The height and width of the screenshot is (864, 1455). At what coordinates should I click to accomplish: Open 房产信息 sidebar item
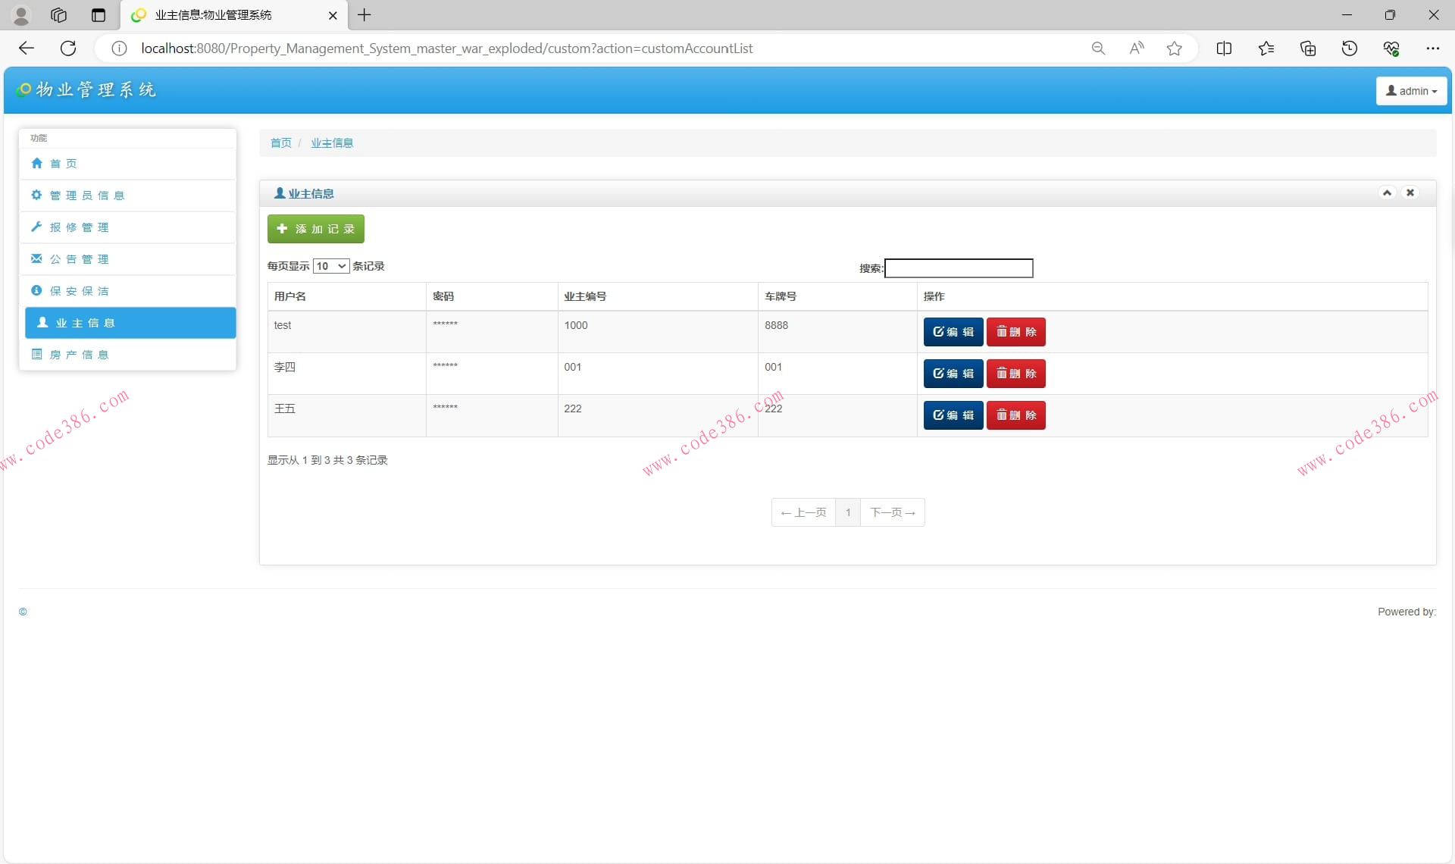point(79,355)
